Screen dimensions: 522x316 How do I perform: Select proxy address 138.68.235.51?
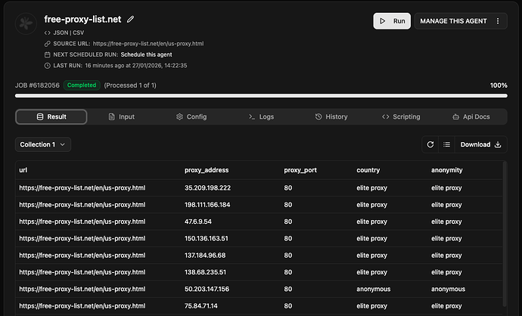coord(205,272)
